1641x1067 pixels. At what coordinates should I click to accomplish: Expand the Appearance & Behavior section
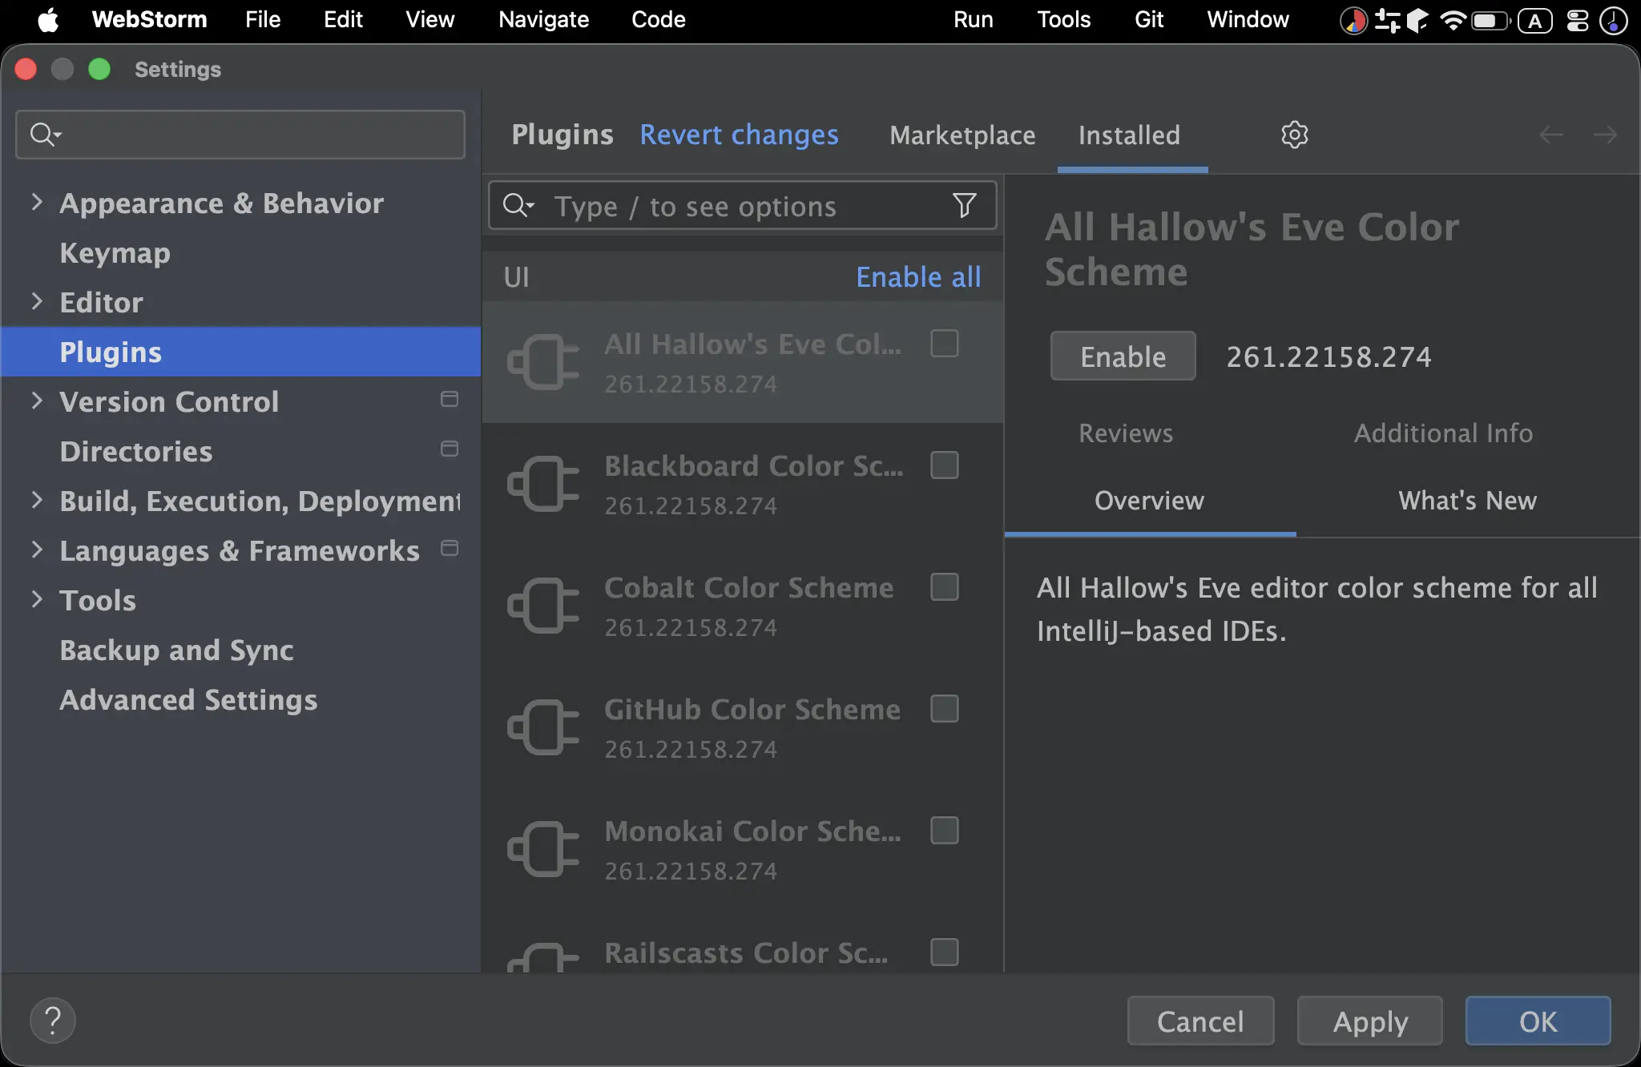[37, 202]
